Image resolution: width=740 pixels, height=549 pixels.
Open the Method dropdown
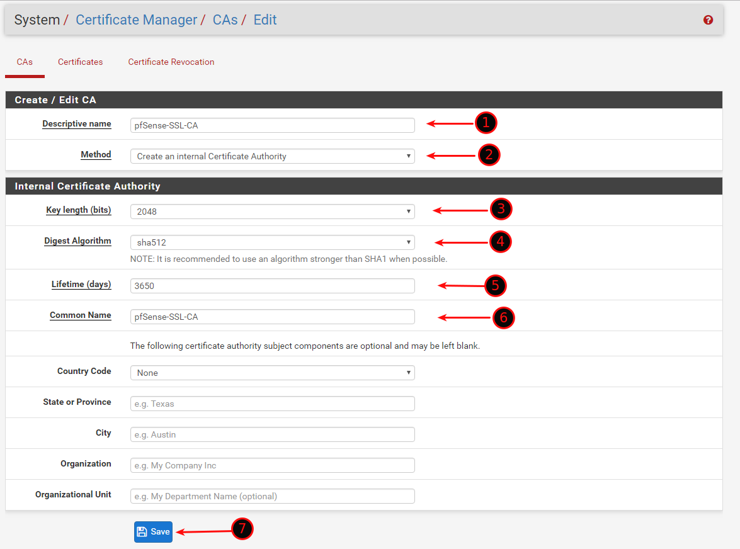[x=272, y=156]
